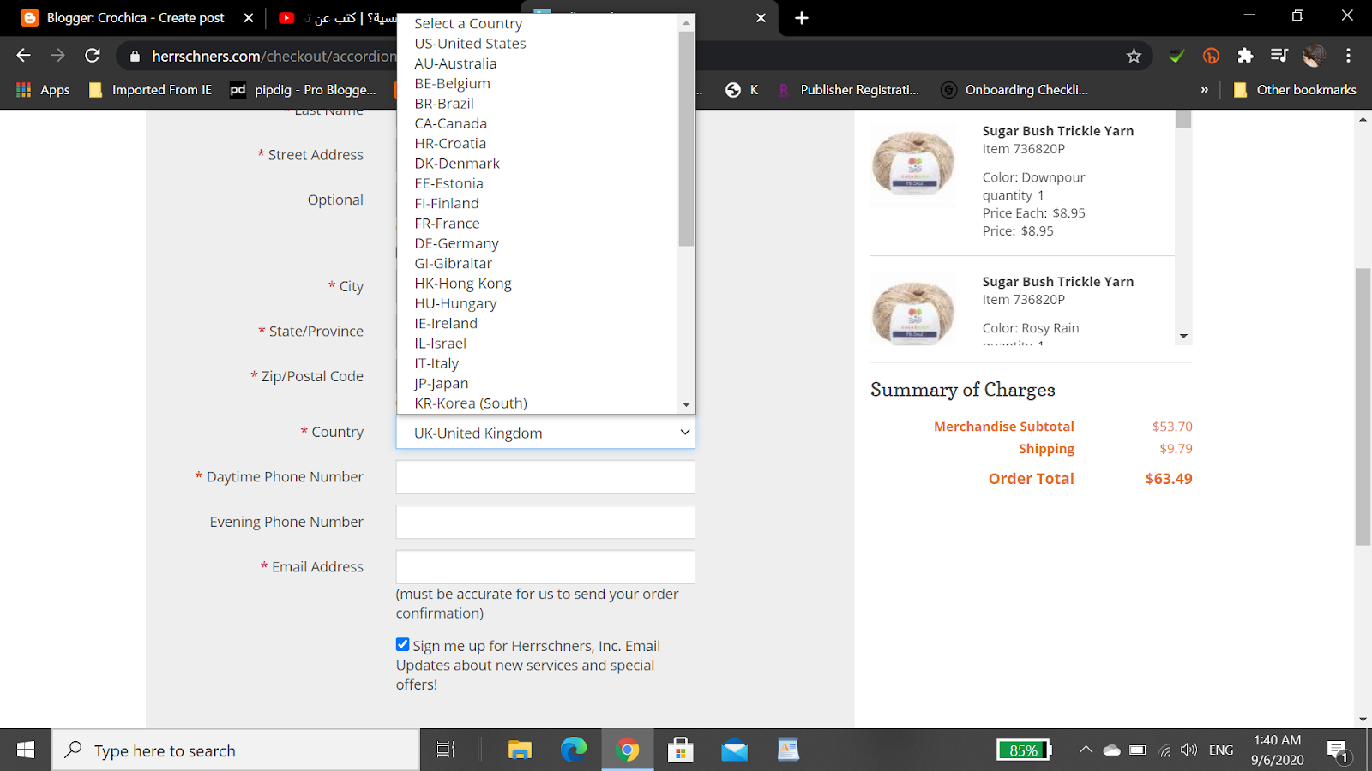Expand the UK-United Kingdom country dropdown
Viewport: 1372px width, 771px height.
pyautogui.click(x=545, y=433)
